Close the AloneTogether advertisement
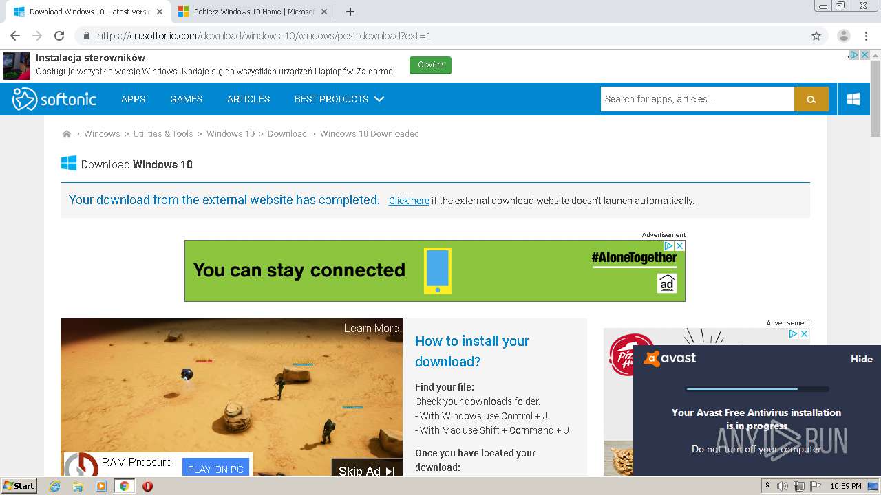Image resolution: width=881 pixels, height=495 pixels. pos(679,245)
